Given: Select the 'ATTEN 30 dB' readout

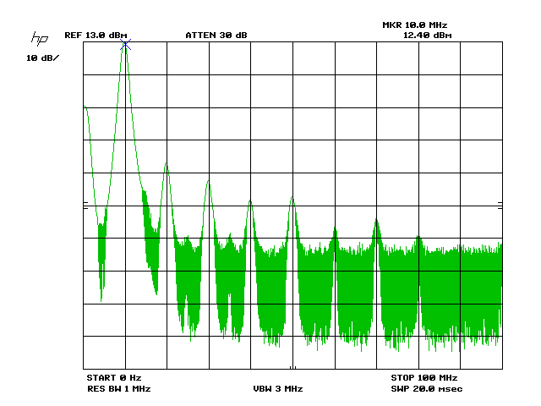Looking at the screenshot, I should click(216, 36).
